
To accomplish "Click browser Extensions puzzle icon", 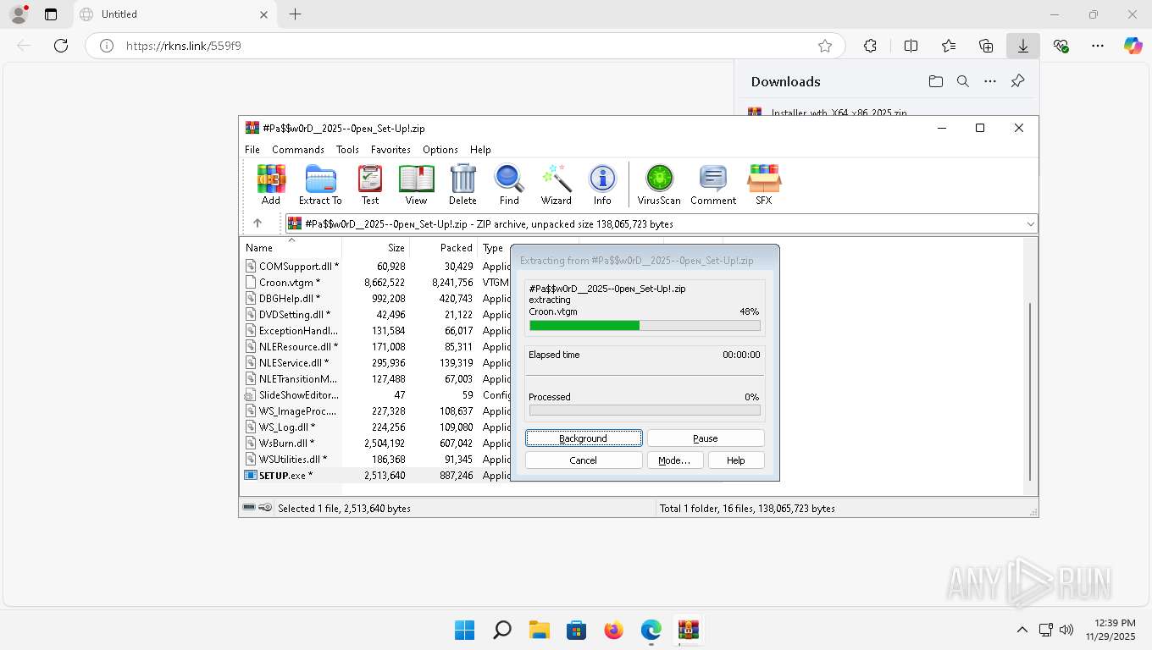I will coord(870,46).
